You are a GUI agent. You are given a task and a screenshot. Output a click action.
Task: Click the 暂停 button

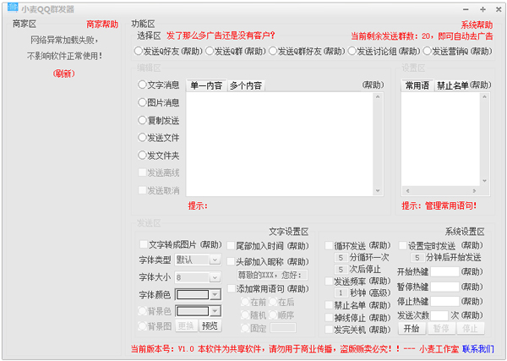click(441, 329)
